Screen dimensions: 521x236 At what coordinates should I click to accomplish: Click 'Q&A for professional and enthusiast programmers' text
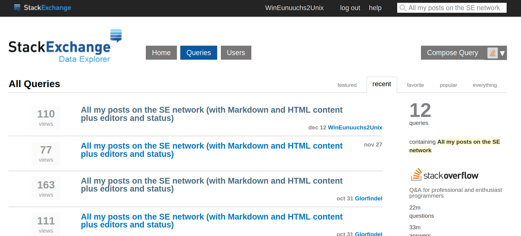(455, 193)
